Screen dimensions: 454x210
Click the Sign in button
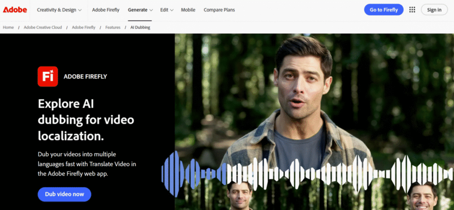tap(434, 10)
